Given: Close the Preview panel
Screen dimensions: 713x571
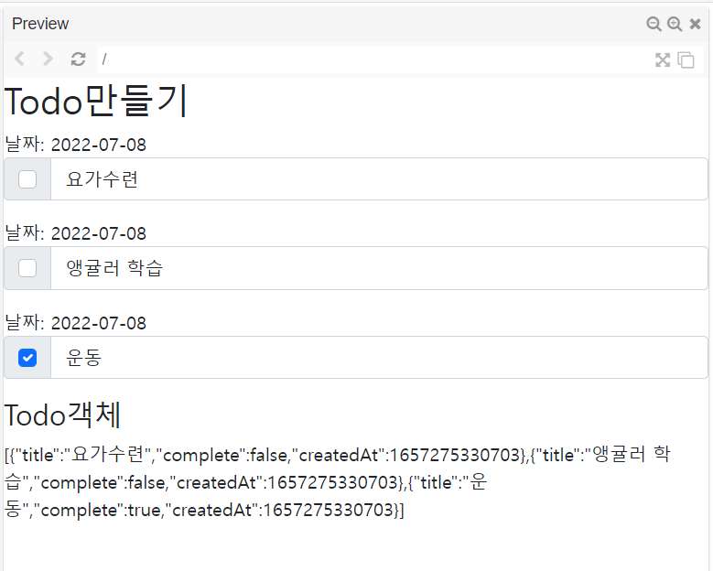Looking at the screenshot, I should tap(696, 25).
